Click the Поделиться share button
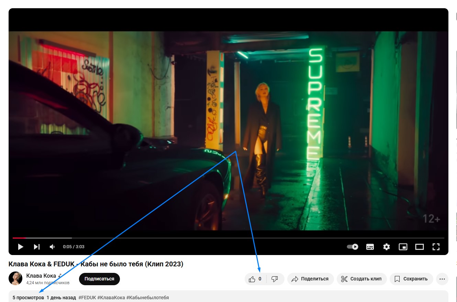This screenshot has width=457, height=302. 310,279
